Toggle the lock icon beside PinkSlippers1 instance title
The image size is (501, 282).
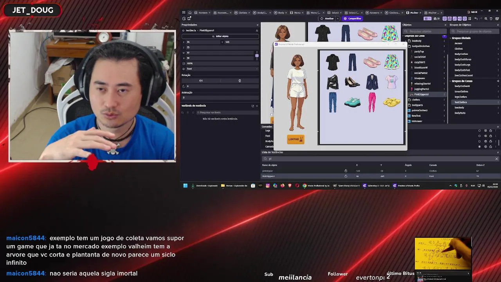coord(257,30)
